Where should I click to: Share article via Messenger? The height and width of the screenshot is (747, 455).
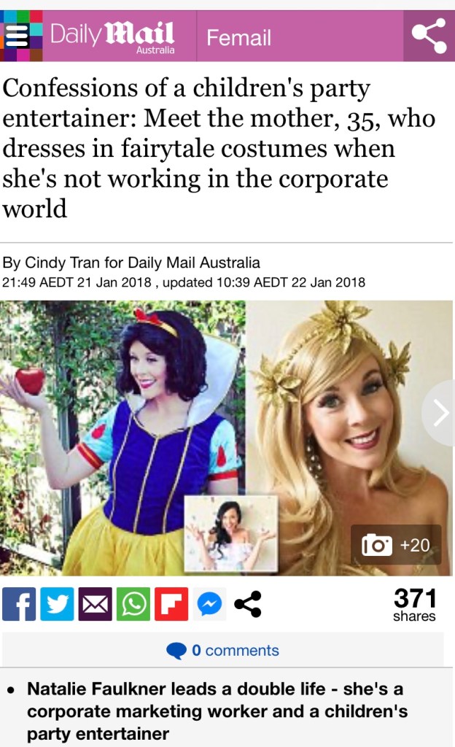point(209,604)
